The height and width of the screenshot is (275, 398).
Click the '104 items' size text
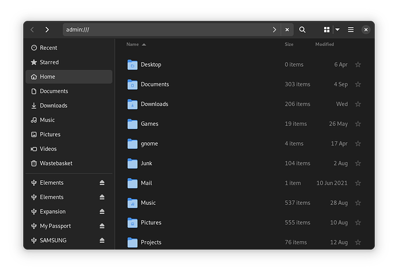point(298,163)
